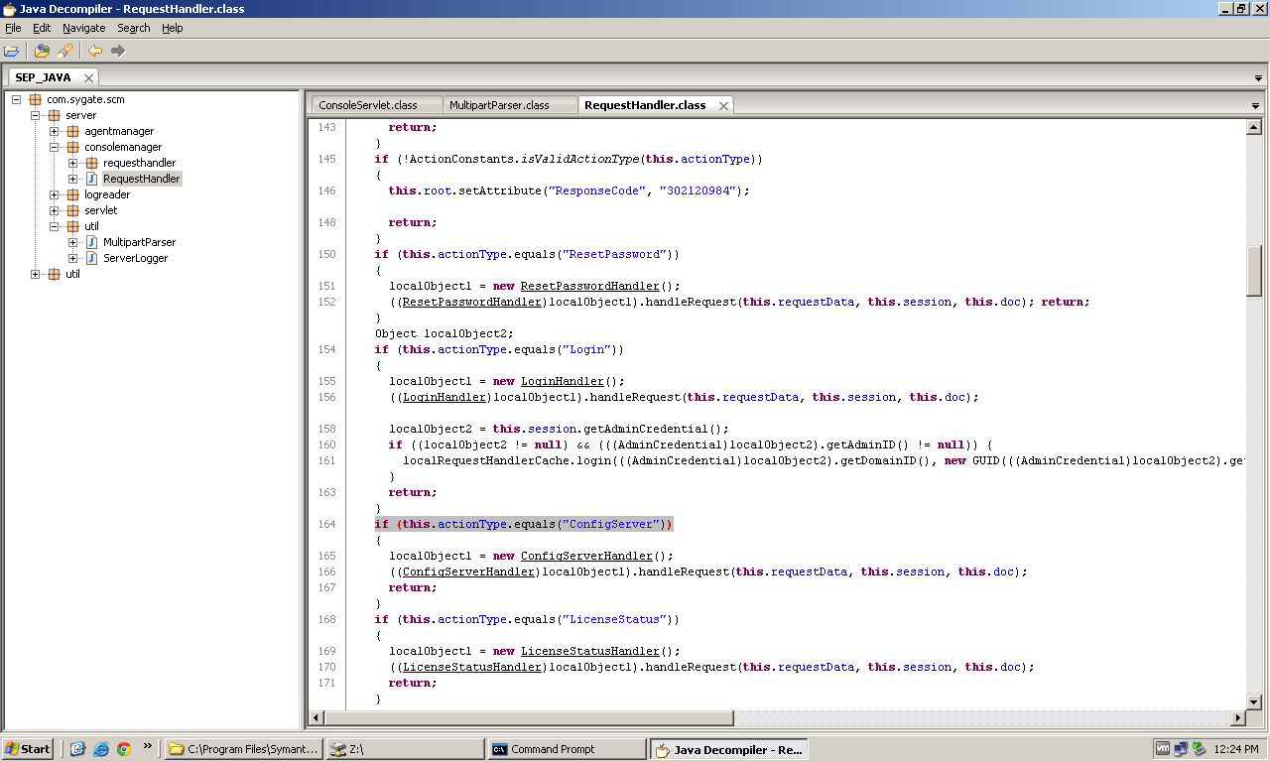Click the RequestHandler class file icon
This screenshot has height=762, width=1270.
[92, 179]
